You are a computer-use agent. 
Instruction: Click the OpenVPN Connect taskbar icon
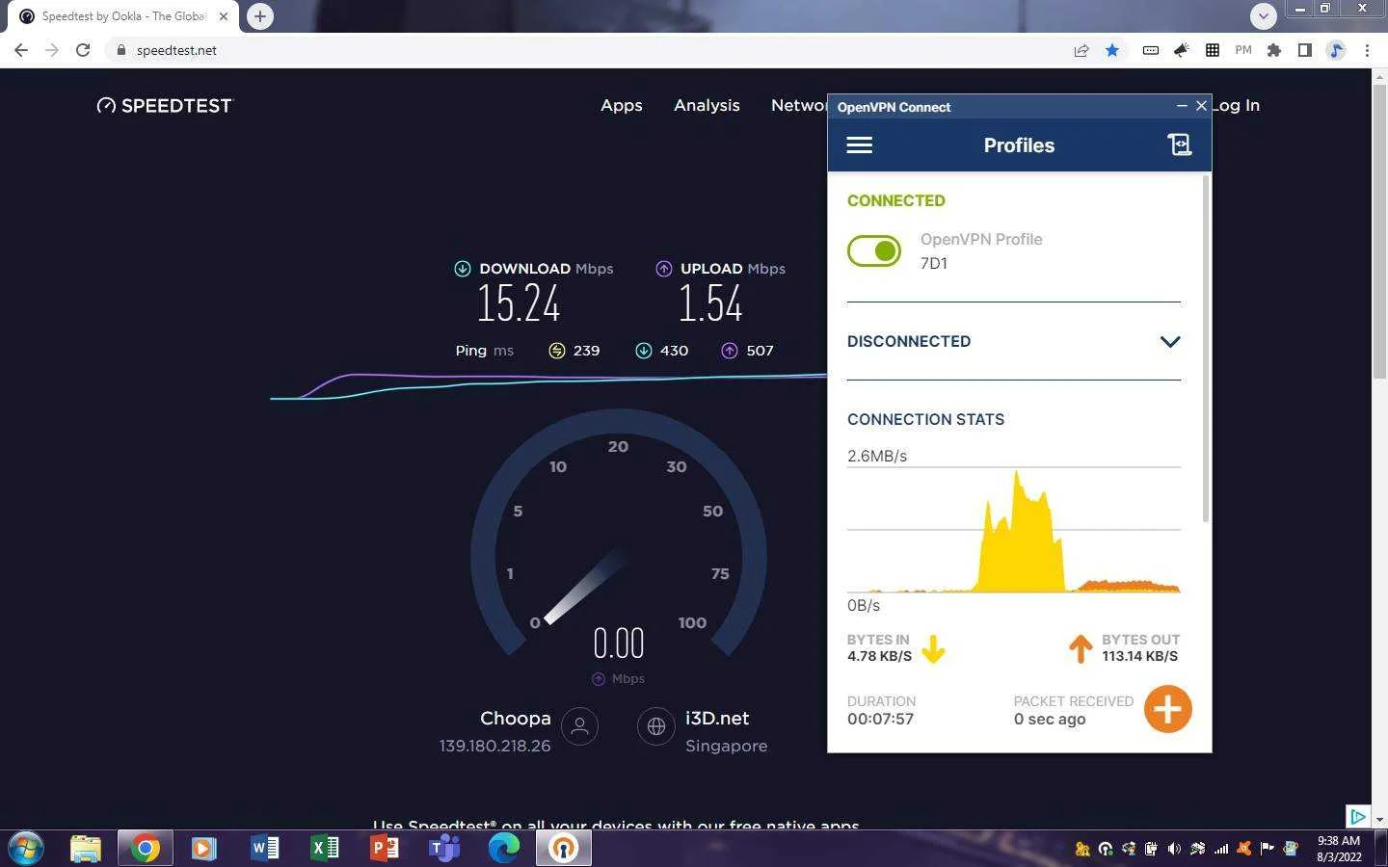pos(564,848)
